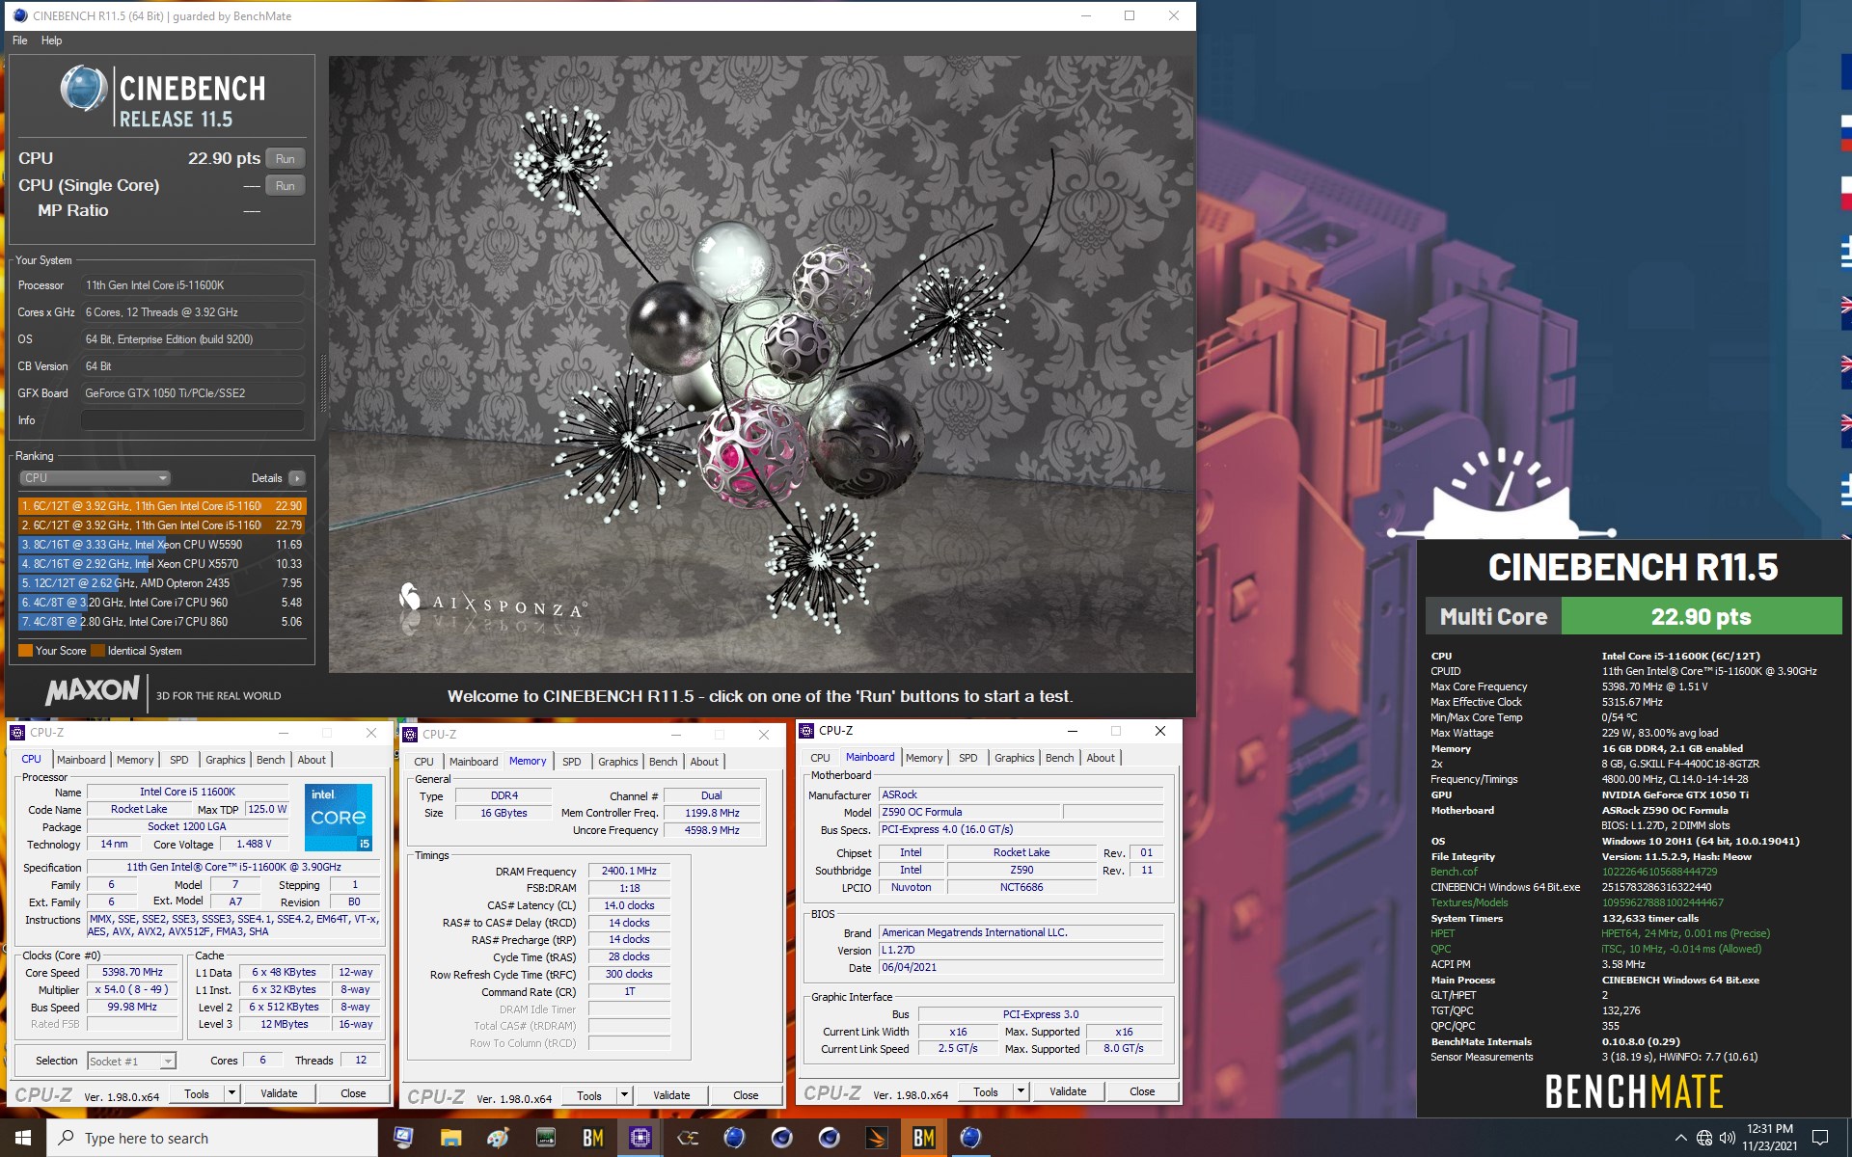Viewport: 1852px width, 1157px height.
Task: Open the Windows Start menu
Action: 23,1138
